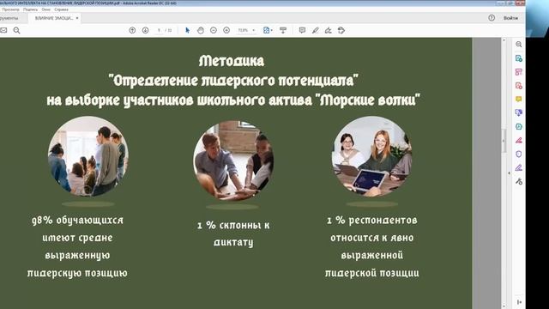Open the purple pen tool in right panel

coord(518,168)
